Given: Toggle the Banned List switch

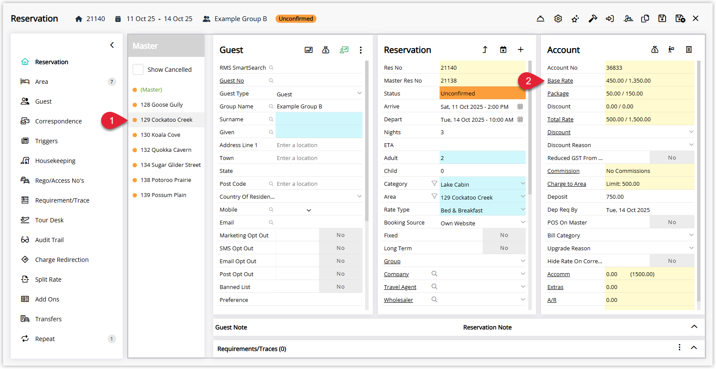Looking at the screenshot, I should click(341, 287).
